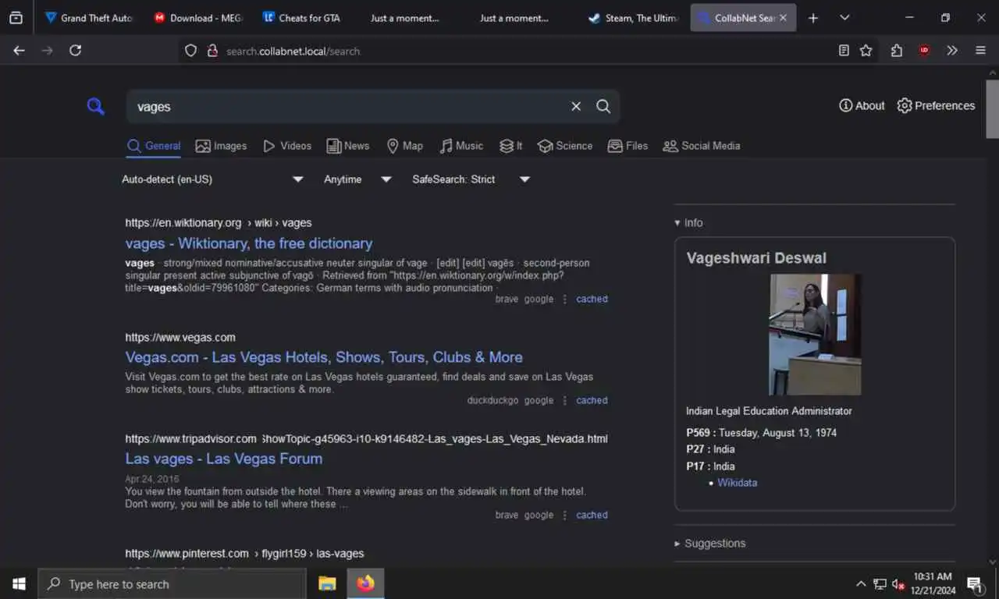
Task: Select the General search category
Action: (x=154, y=146)
